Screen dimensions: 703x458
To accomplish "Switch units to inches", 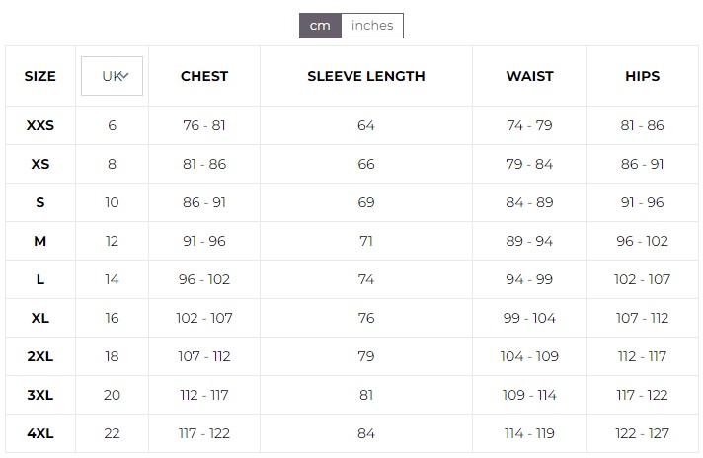I will 372,26.
